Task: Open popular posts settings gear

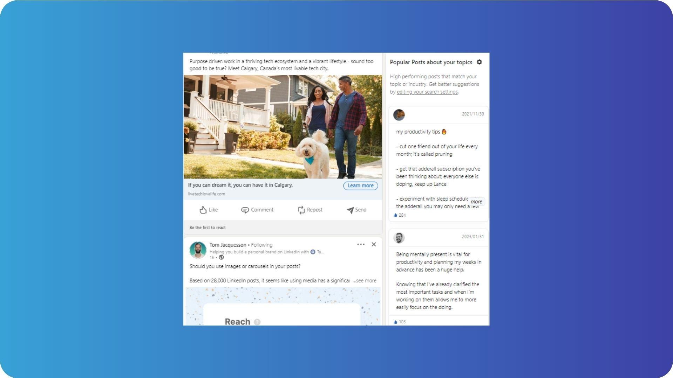Action: (479, 62)
